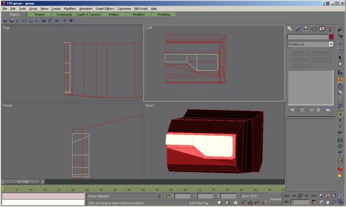
Task: Open the Utilities hammer icon panel
Action: pos(330,29)
